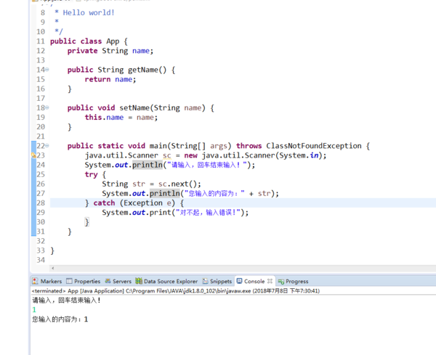Screen dimensions: 436x355
Task: Click the Servers tab icon
Action: coord(108,281)
